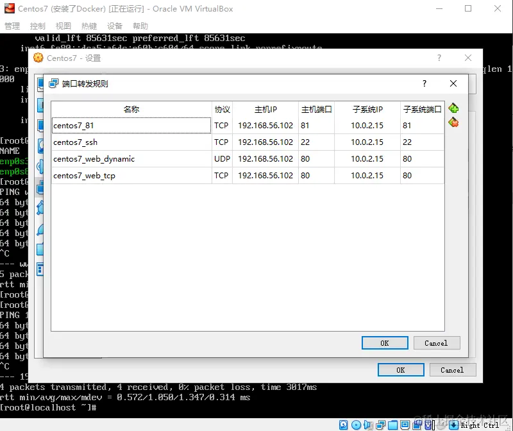
Task: Maximize the VirtualBox VM window
Action: point(468,8)
